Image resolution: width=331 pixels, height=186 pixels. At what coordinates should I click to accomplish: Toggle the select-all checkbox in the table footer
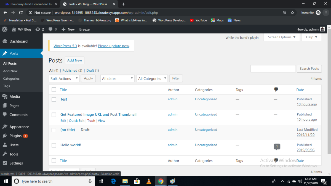pos(54,161)
